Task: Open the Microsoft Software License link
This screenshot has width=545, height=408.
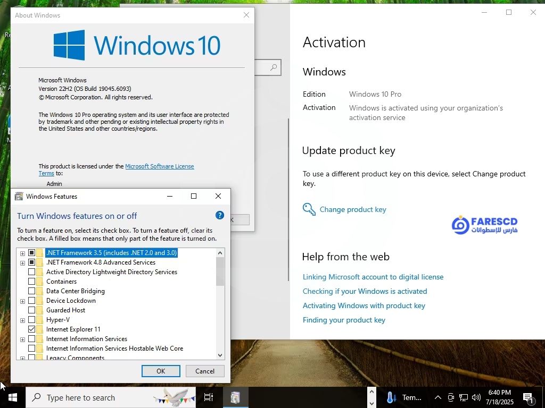Action: (x=160, y=166)
